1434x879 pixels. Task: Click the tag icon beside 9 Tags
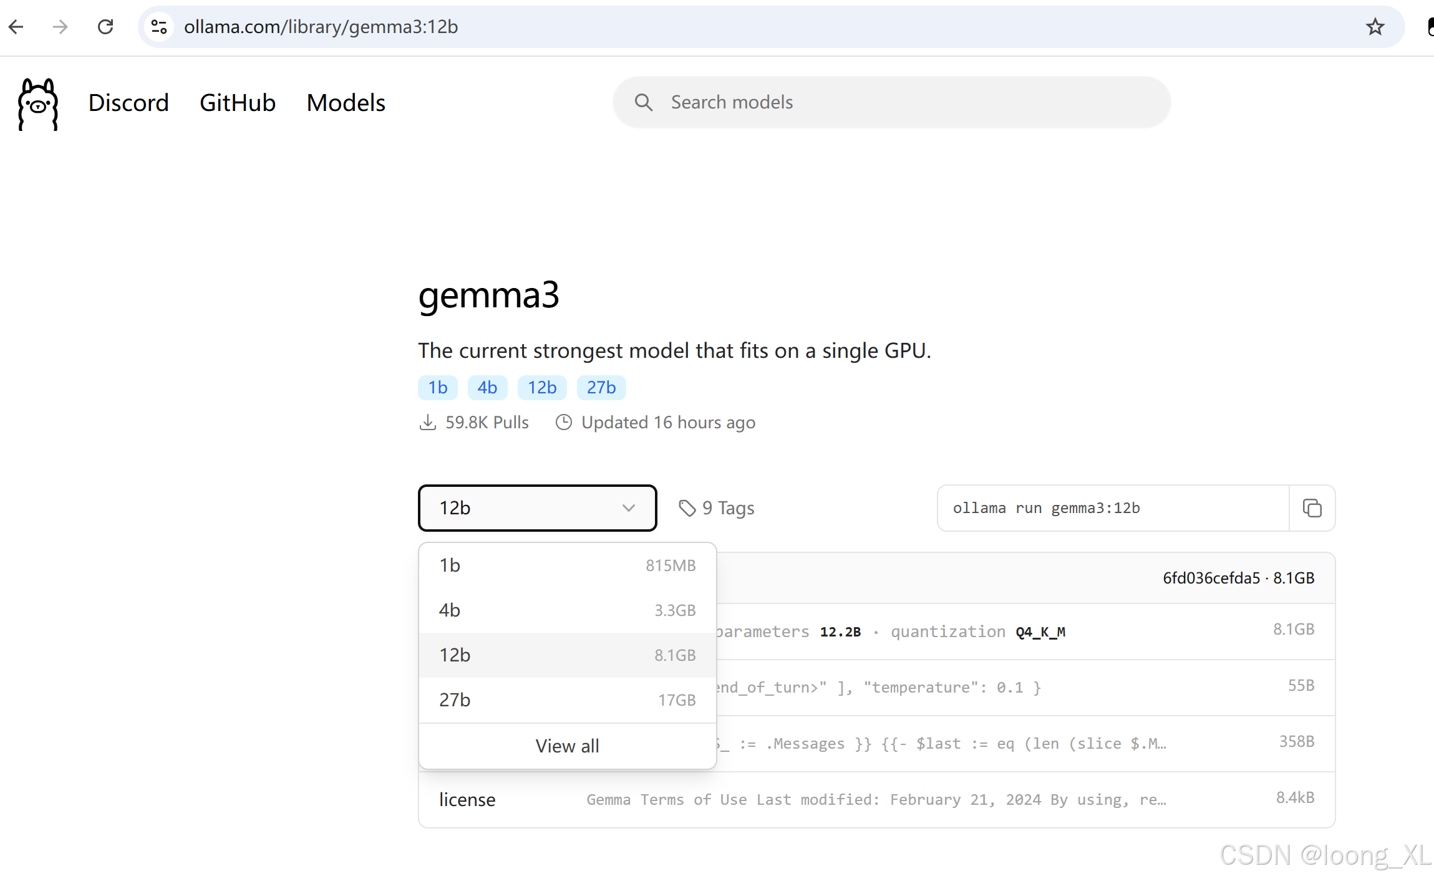[x=687, y=508]
